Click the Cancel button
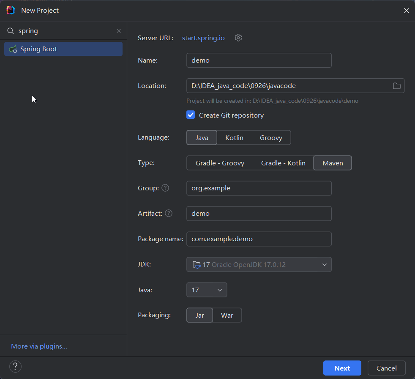 coord(386,368)
